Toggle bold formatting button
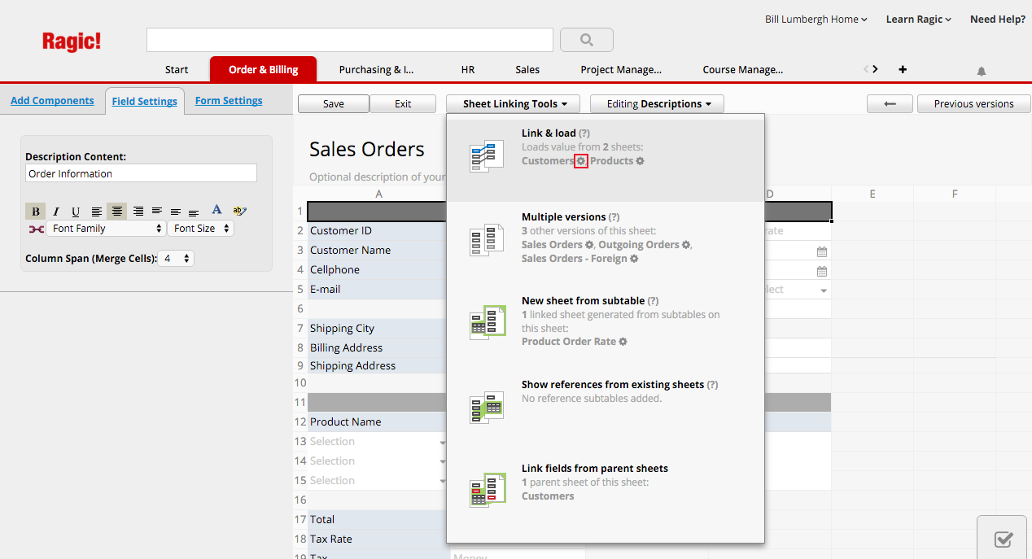 click(35, 212)
